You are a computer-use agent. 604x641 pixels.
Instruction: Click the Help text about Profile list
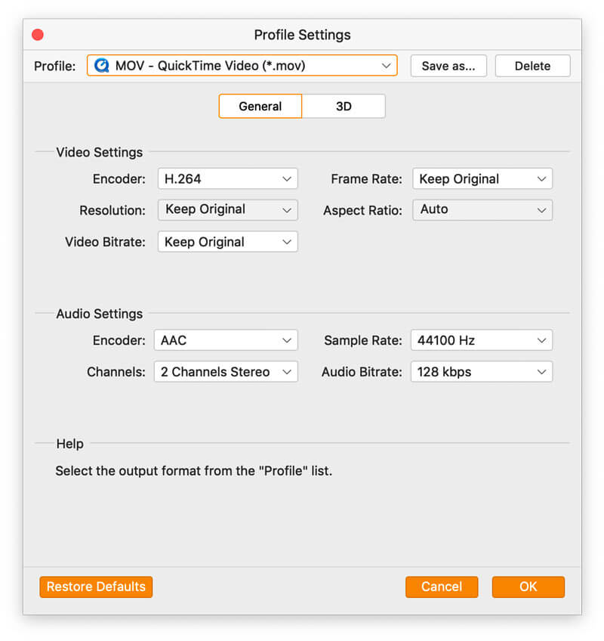[194, 471]
